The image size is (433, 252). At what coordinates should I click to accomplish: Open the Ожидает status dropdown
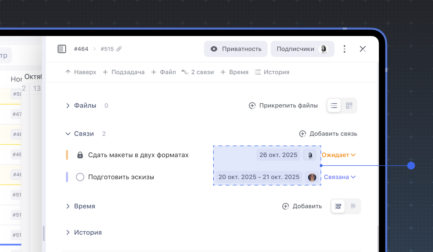[x=339, y=155]
